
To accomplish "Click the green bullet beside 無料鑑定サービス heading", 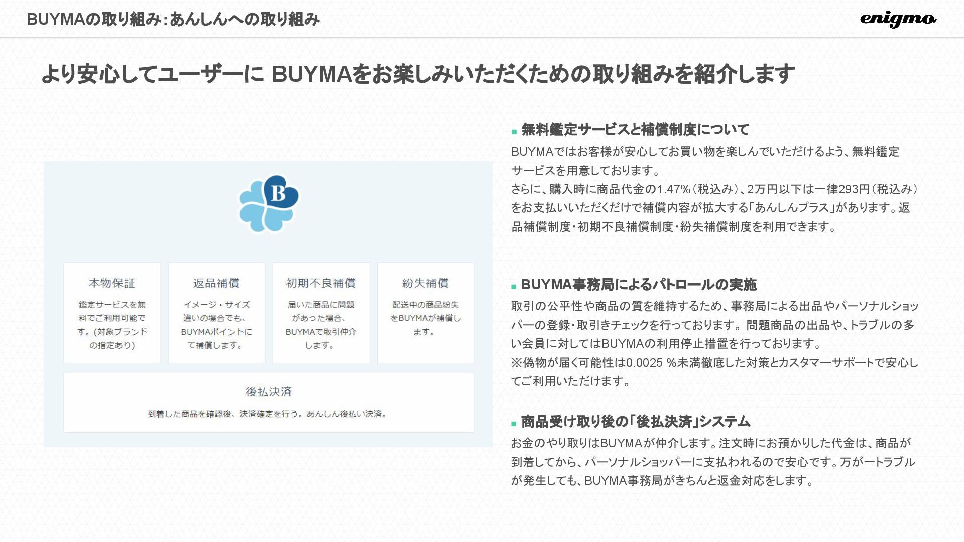I will coord(514,132).
